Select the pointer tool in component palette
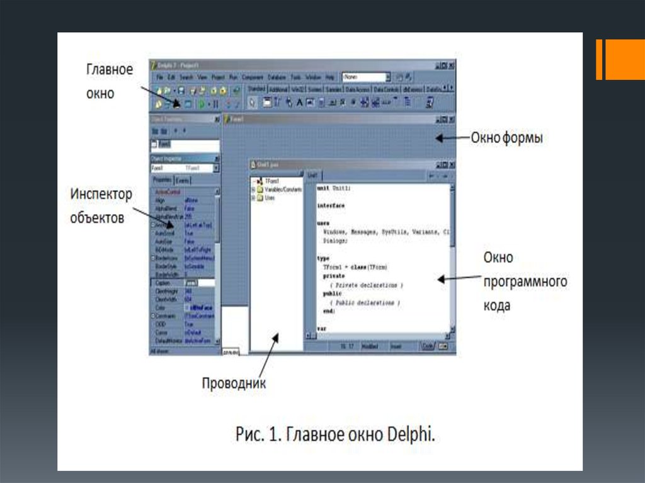 [x=253, y=103]
